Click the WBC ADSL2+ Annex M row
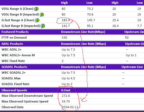The width and height of the screenshot is (144, 112). point(72,55)
